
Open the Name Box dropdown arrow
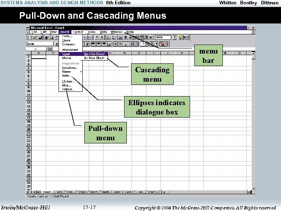click(x=51, y=49)
